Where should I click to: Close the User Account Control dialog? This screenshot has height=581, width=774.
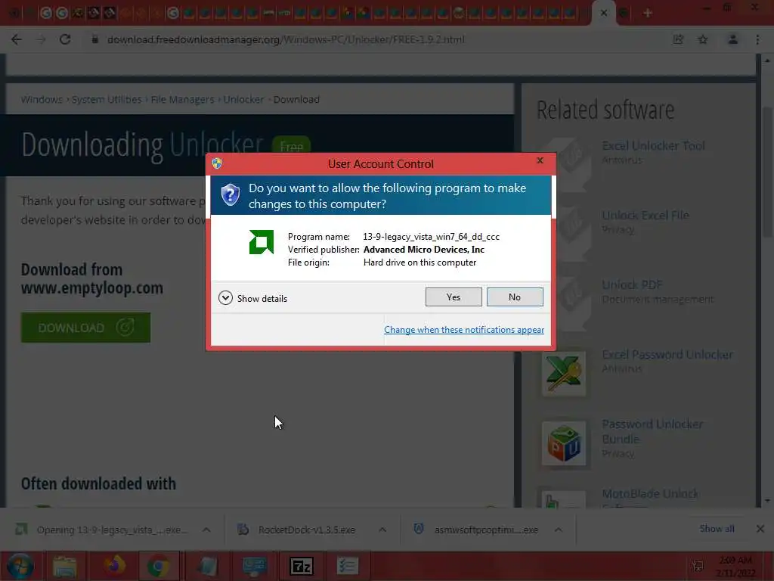[540, 160]
